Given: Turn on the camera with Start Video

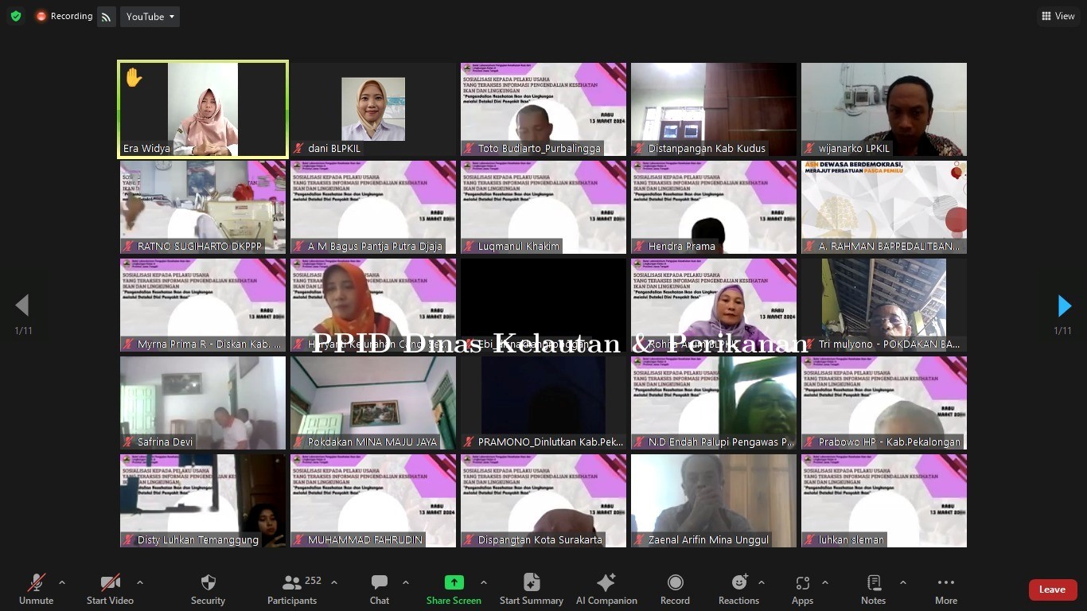Looking at the screenshot, I should 111,589.
